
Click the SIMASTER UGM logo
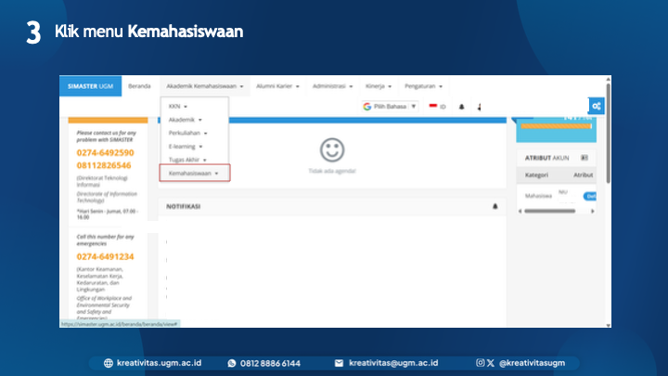click(x=90, y=85)
